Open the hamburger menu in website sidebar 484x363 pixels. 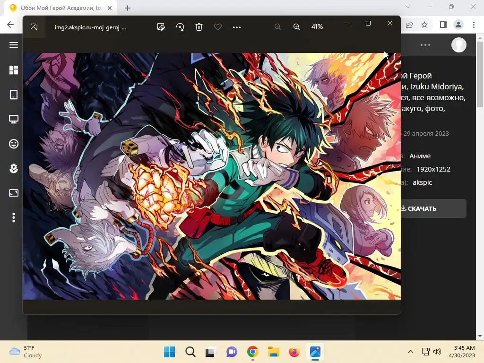[x=14, y=45]
